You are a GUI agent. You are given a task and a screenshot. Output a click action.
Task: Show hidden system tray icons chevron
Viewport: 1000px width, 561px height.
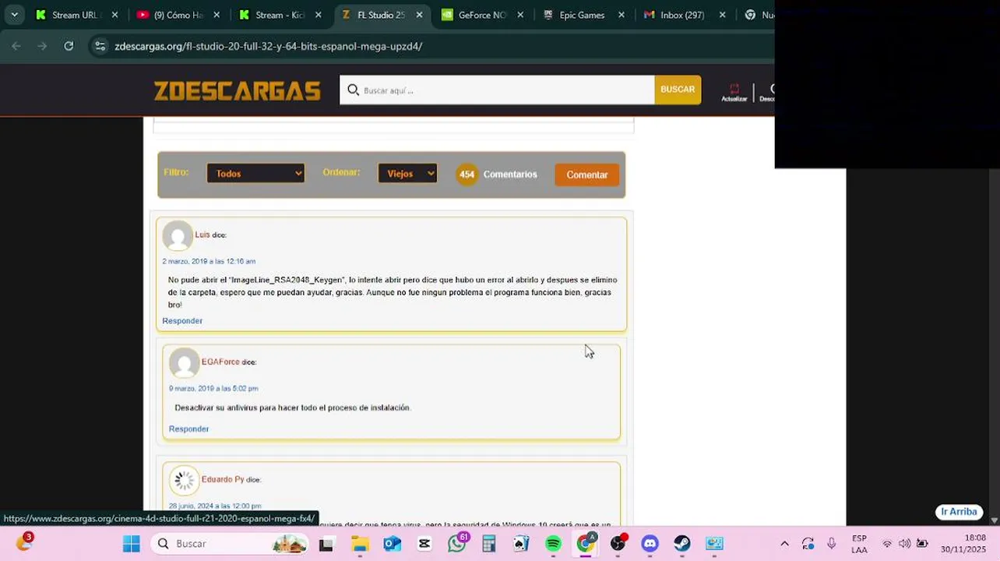pos(784,544)
